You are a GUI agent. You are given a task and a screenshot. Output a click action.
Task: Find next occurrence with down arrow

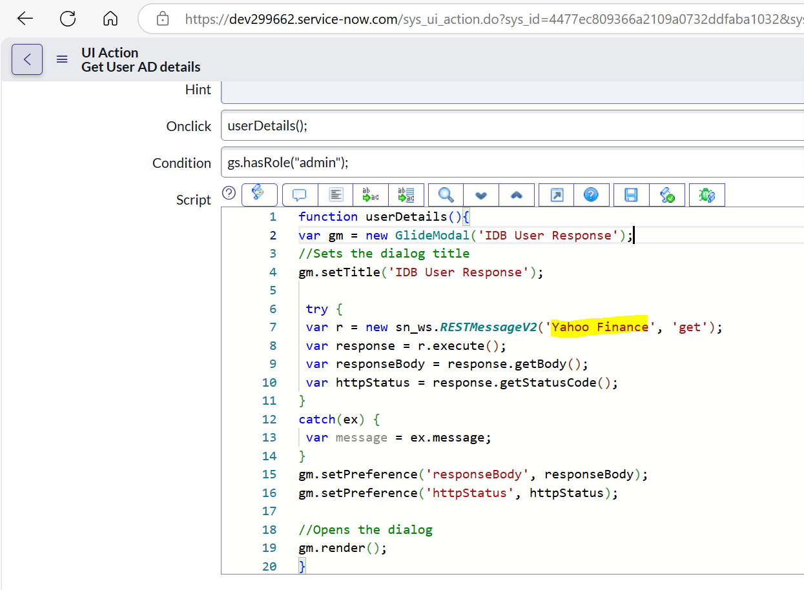pos(481,194)
